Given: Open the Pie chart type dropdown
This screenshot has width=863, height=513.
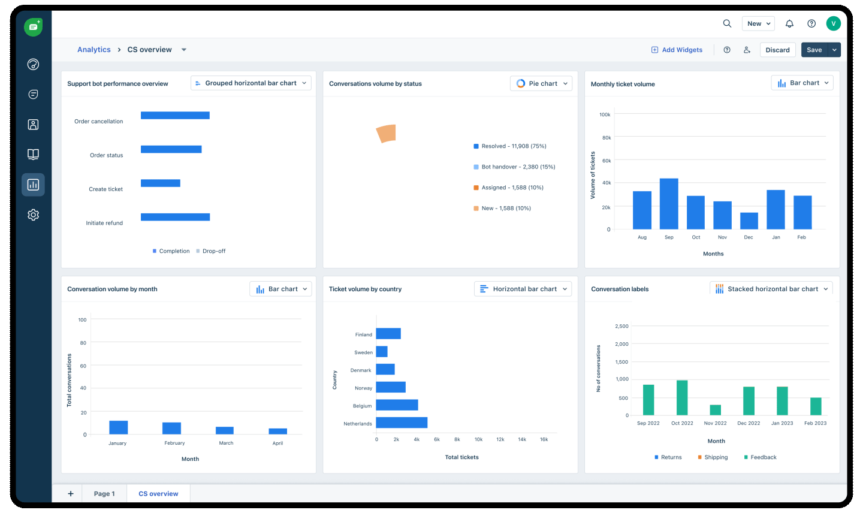Looking at the screenshot, I should pos(541,83).
